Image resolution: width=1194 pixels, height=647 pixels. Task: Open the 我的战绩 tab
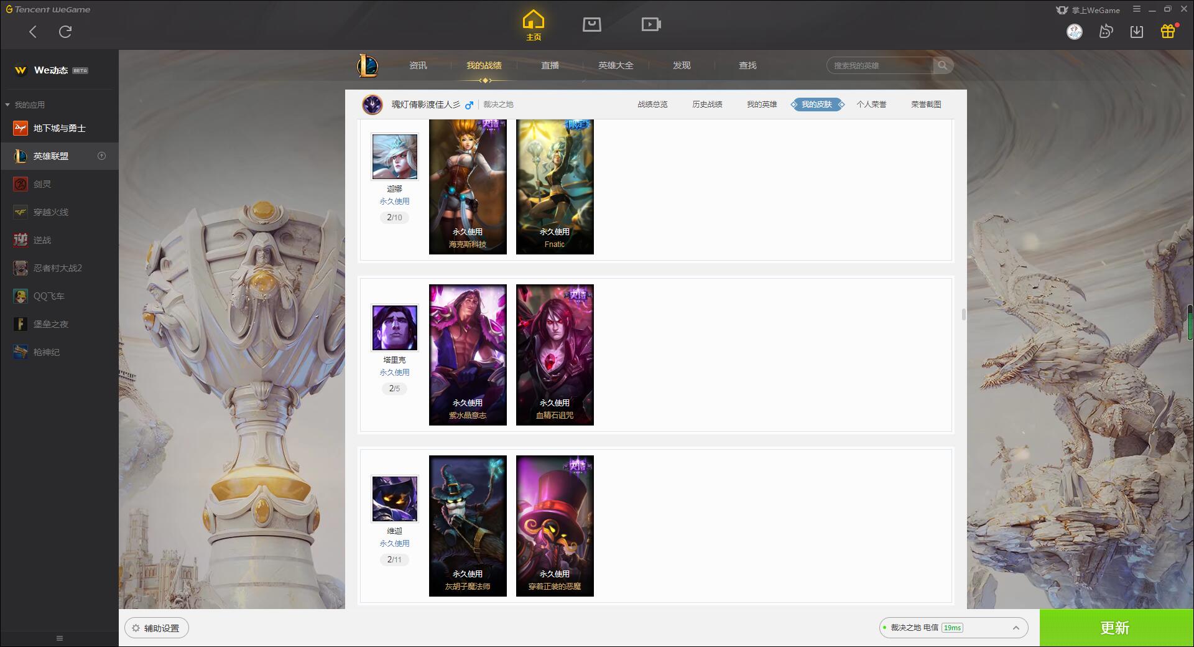tap(484, 65)
